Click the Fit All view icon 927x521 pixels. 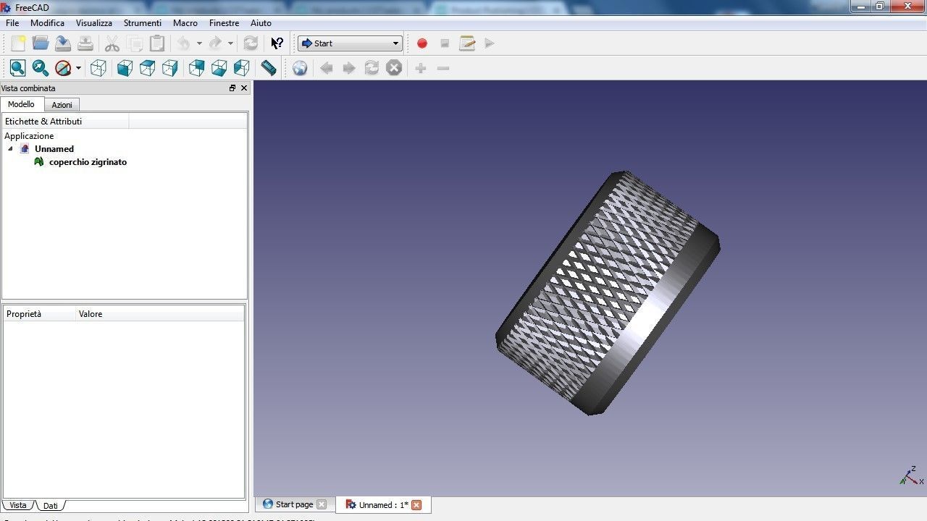(18, 68)
